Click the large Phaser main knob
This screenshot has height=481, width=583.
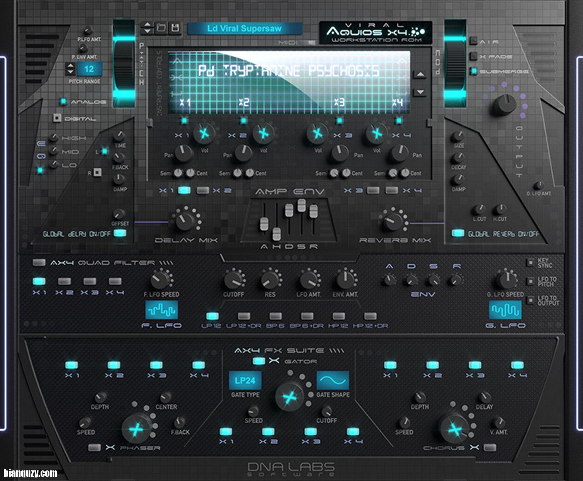(x=136, y=429)
